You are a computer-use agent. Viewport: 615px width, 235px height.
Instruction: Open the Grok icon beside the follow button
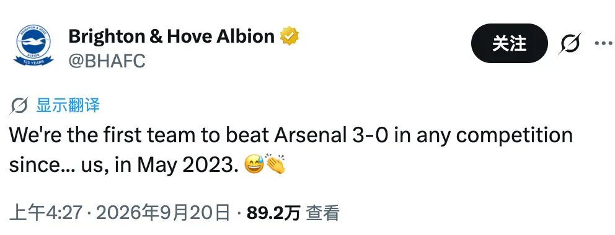coord(570,43)
